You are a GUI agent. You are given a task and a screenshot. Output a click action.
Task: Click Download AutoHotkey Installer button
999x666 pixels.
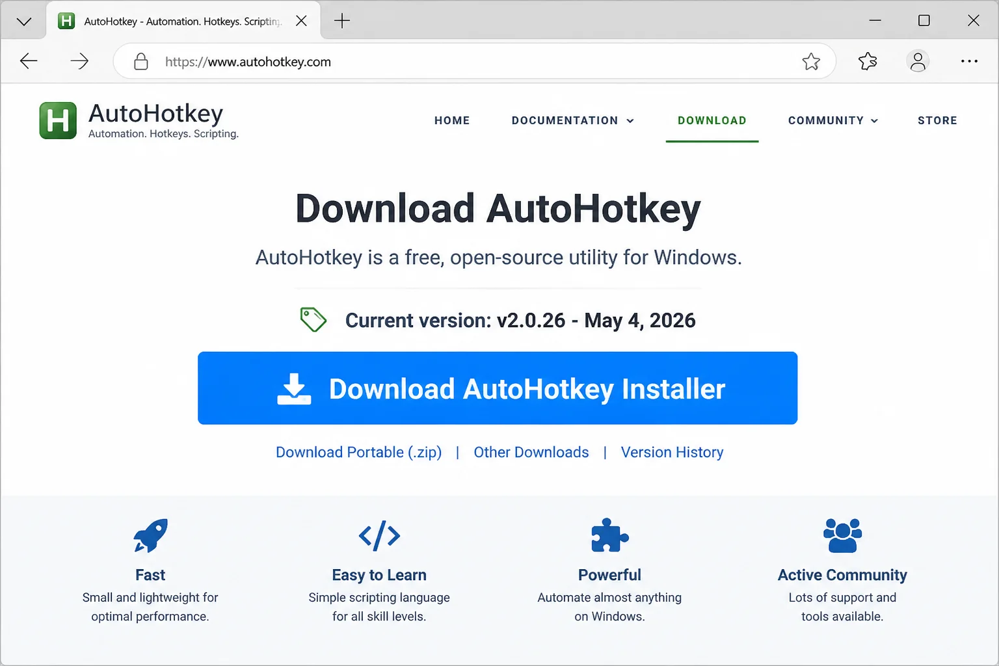[x=498, y=388]
